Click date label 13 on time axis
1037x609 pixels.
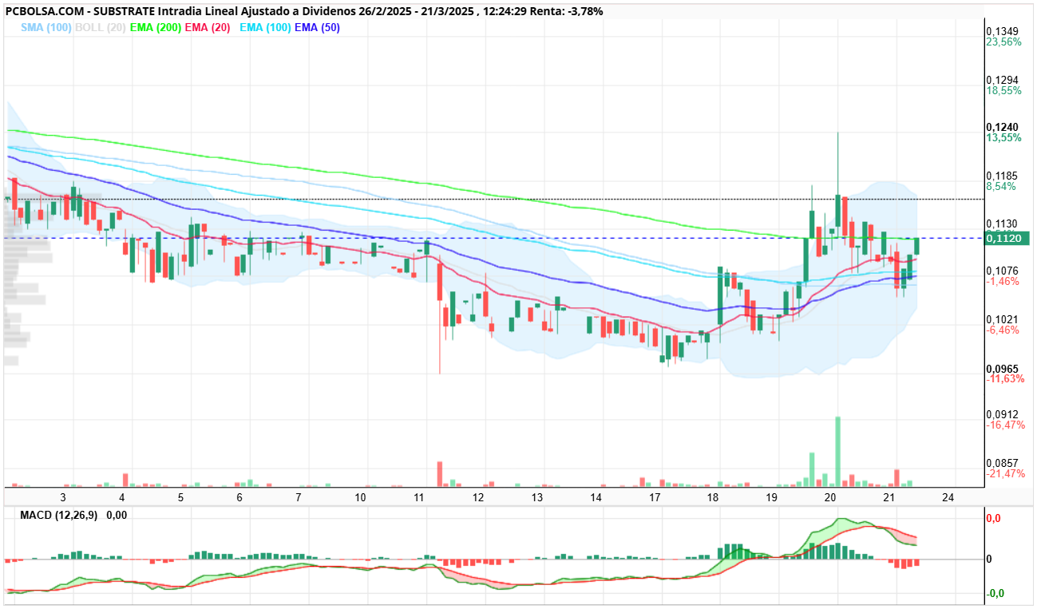537,496
